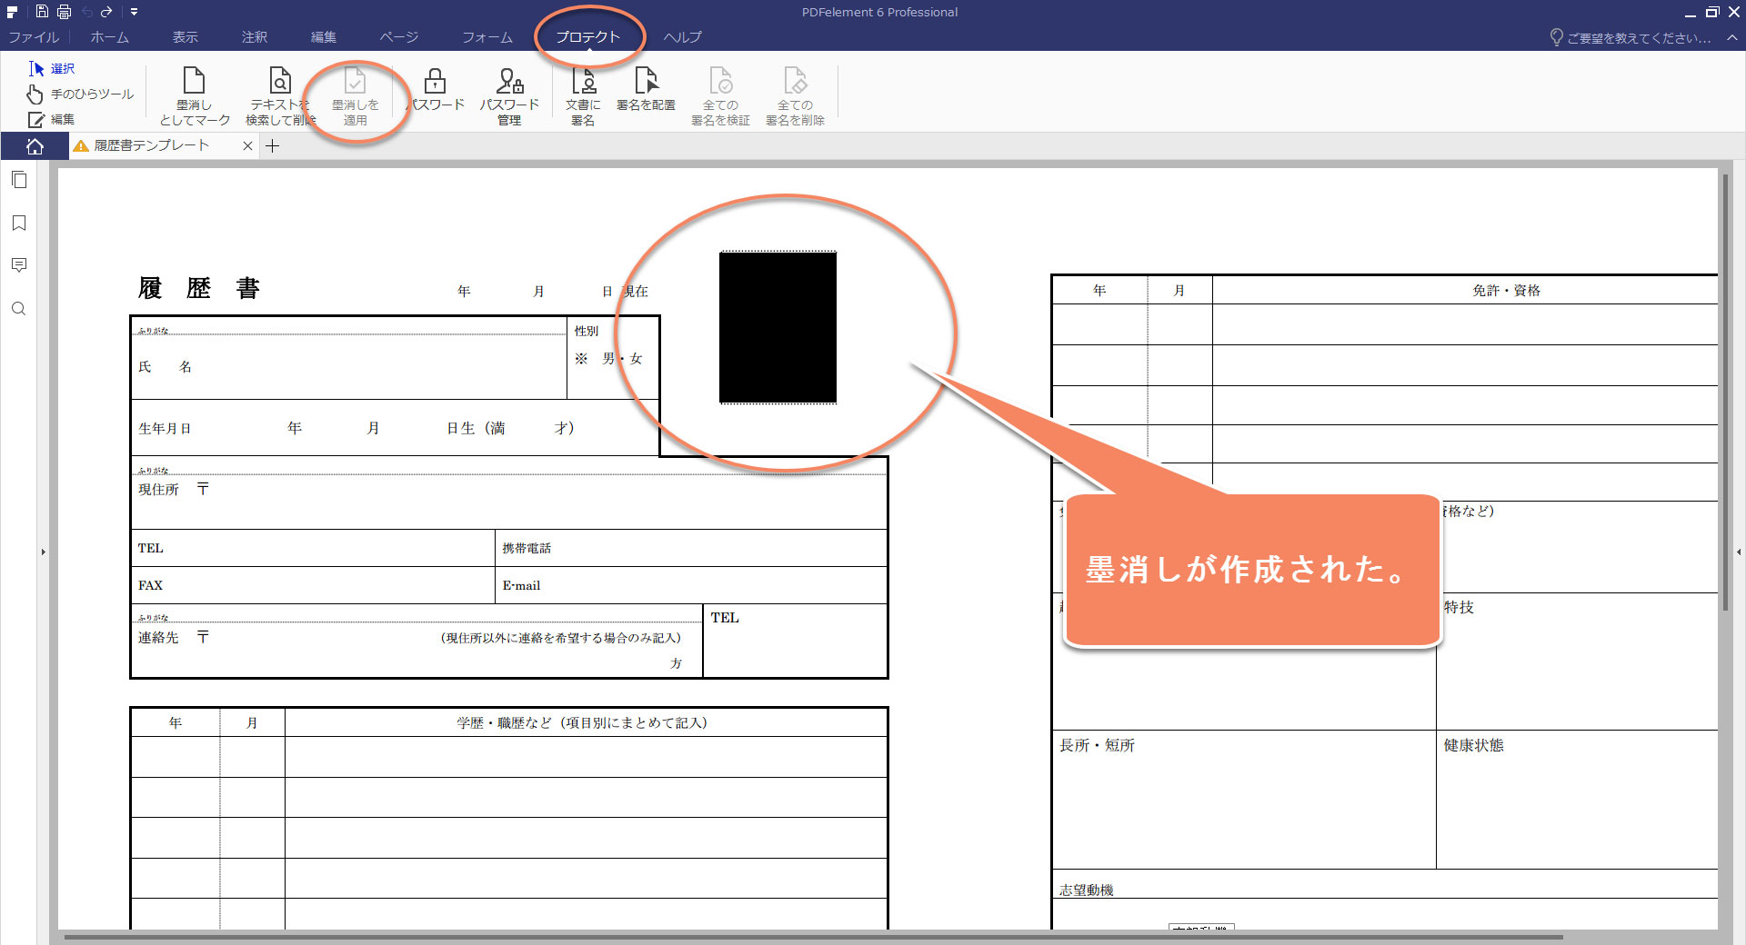Activate the 選択 select tool
Screen dimensions: 1746x945
click(x=52, y=68)
